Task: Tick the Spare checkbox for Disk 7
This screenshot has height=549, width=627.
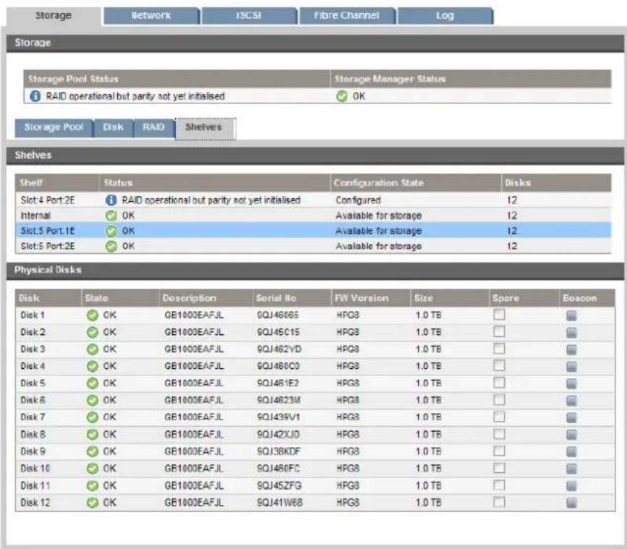Action: pyautogui.click(x=499, y=417)
